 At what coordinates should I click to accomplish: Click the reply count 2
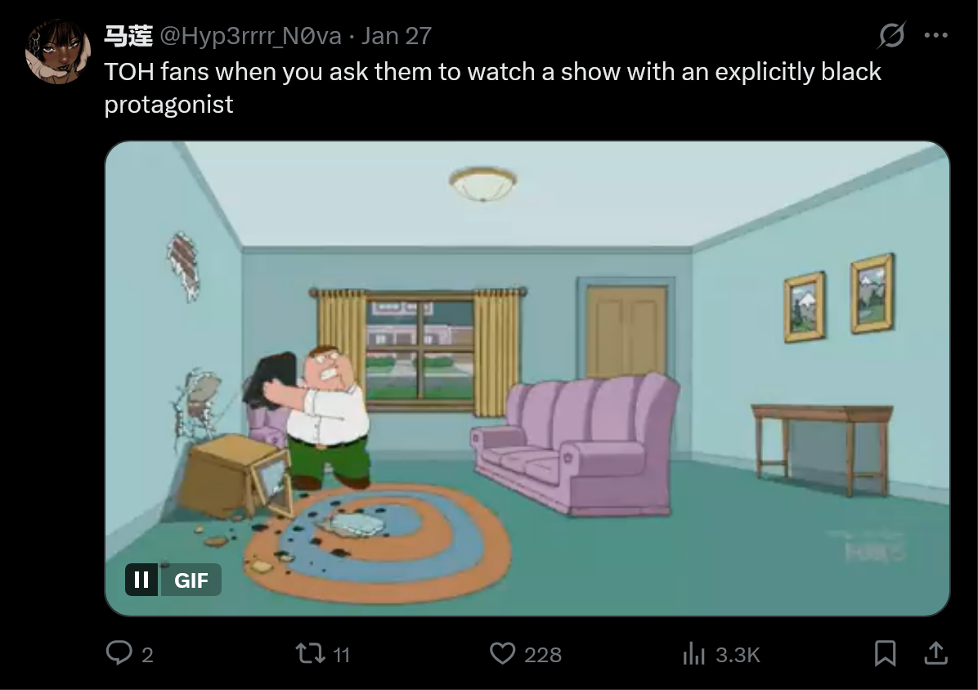147,655
